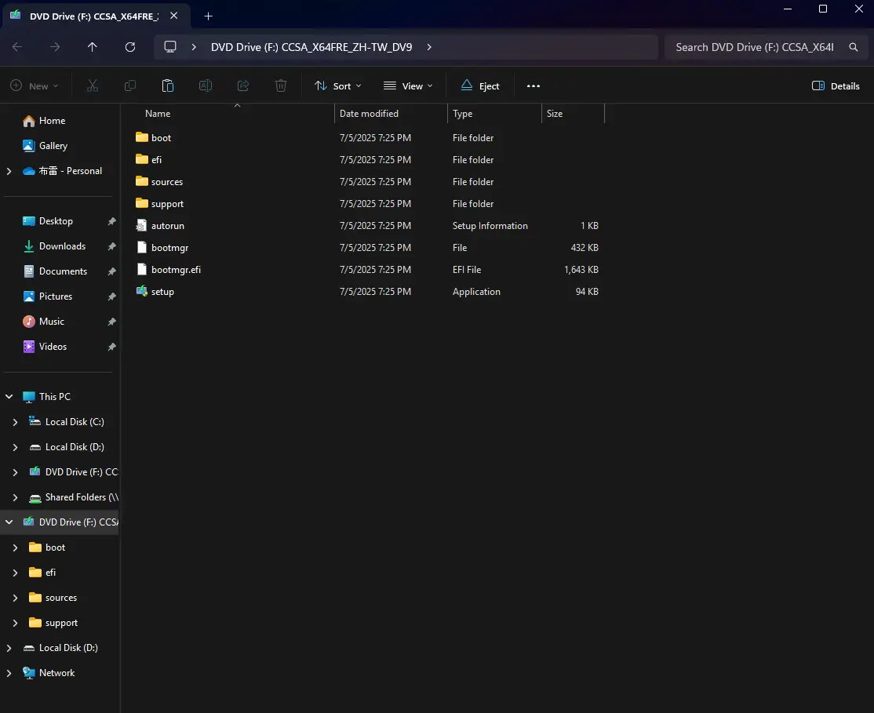874x713 pixels.
Task: Select the autorun setup information file icon
Action: pyautogui.click(x=141, y=226)
